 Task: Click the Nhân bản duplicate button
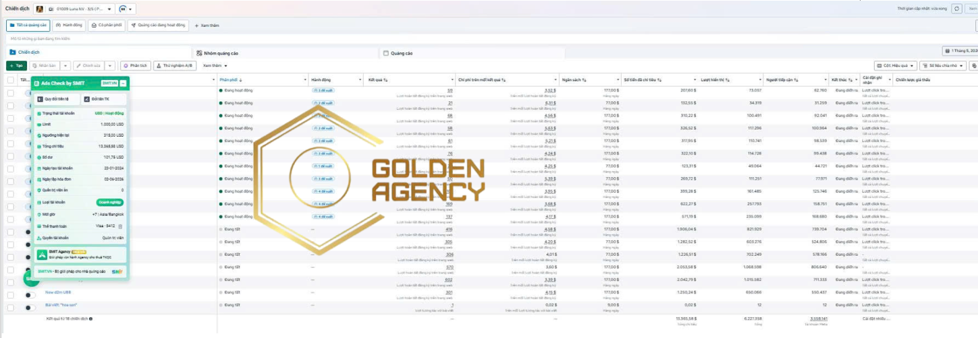point(45,65)
